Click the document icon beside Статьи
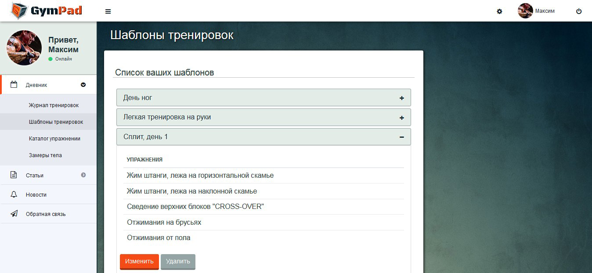The image size is (592, 273). 14,175
